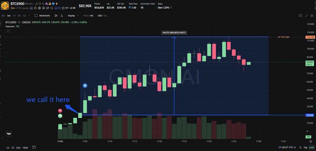Viewport: 316px width, 151px height.
Task: Open the website globe icon
Action: [39, 8]
